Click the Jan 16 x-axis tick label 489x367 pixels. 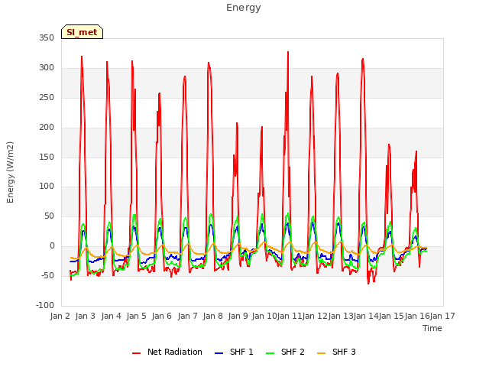pyautogui.click(x=417, y=316)
